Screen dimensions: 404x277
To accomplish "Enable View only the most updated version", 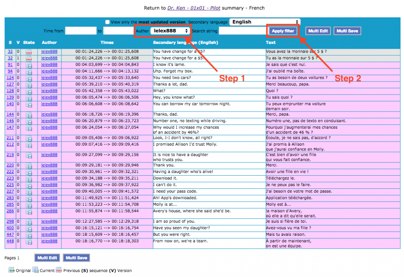I will 107,22.
